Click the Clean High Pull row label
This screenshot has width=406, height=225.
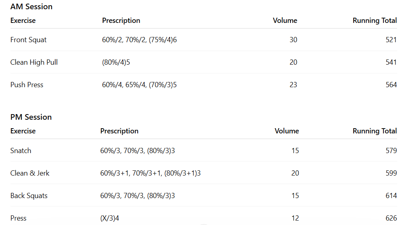pyautogui.click(x=34, y=62)
